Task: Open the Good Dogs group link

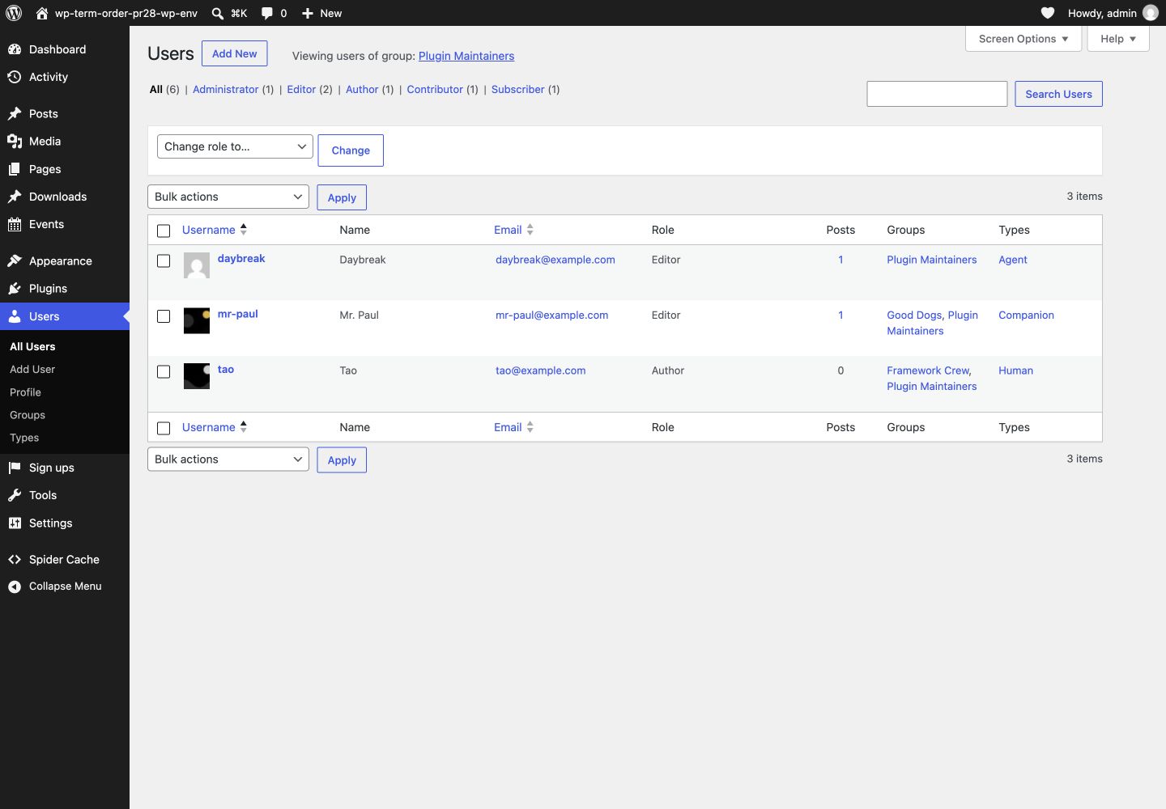Action: coord(914,315)
